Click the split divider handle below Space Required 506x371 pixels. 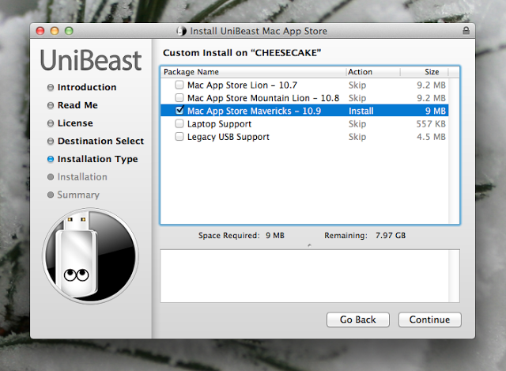309,245
